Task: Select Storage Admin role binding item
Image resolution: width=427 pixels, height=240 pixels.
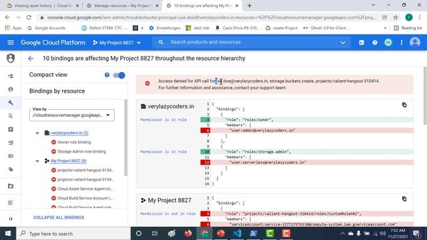Action: 79,151
